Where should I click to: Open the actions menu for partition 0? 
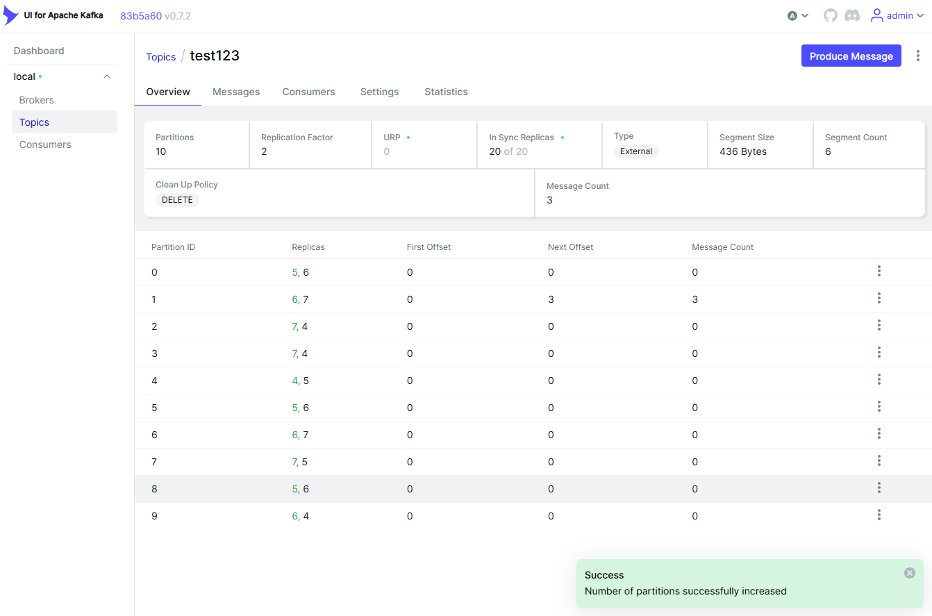tap(879, 272)
